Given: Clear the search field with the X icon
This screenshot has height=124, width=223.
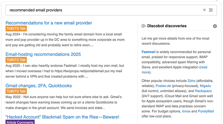Looking at the screenshot, I should coord(204,10).
